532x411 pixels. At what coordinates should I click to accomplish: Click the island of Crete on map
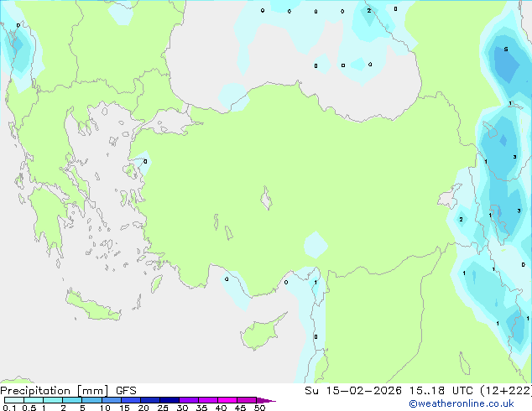pyautogui.click(x=93, y=305)
